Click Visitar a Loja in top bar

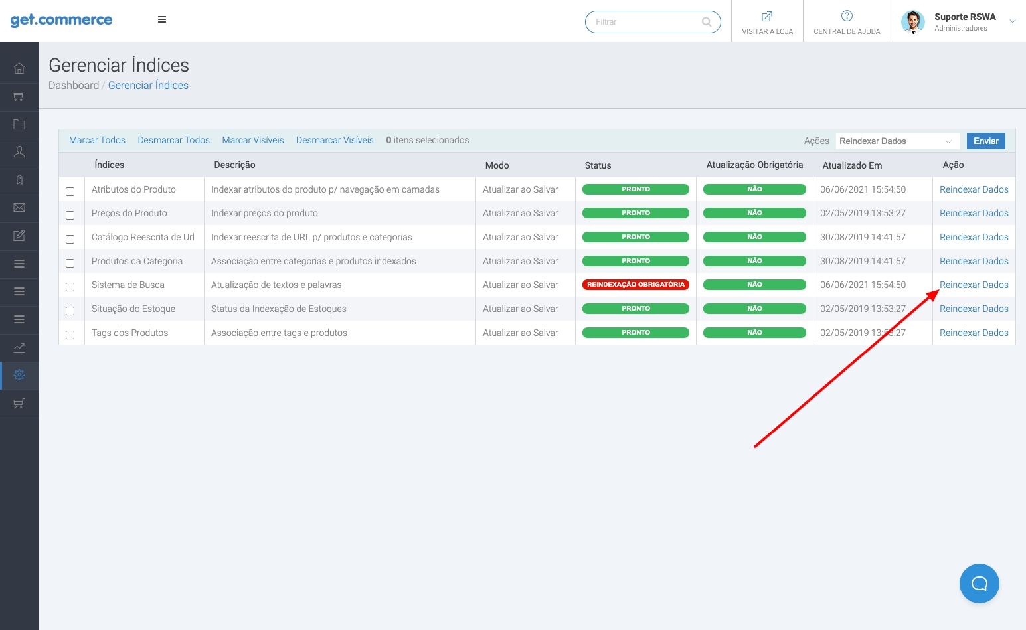point(767,22)
